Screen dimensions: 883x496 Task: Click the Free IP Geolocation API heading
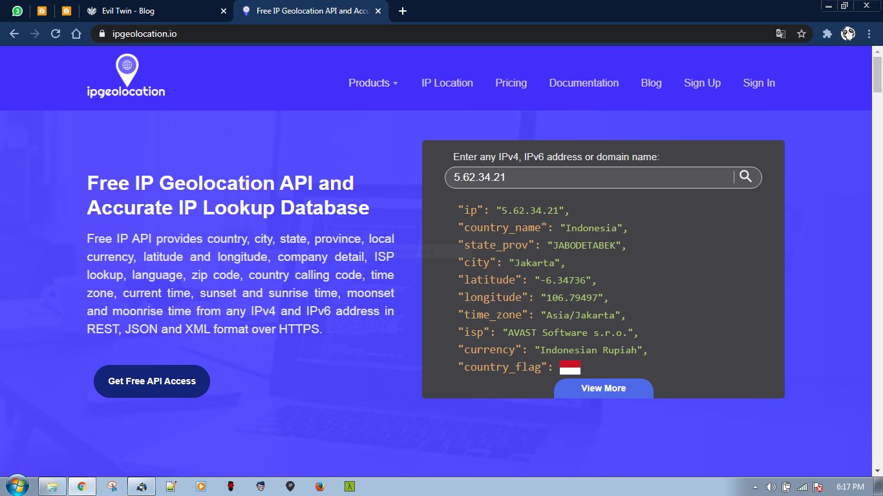tap(228, 195)
